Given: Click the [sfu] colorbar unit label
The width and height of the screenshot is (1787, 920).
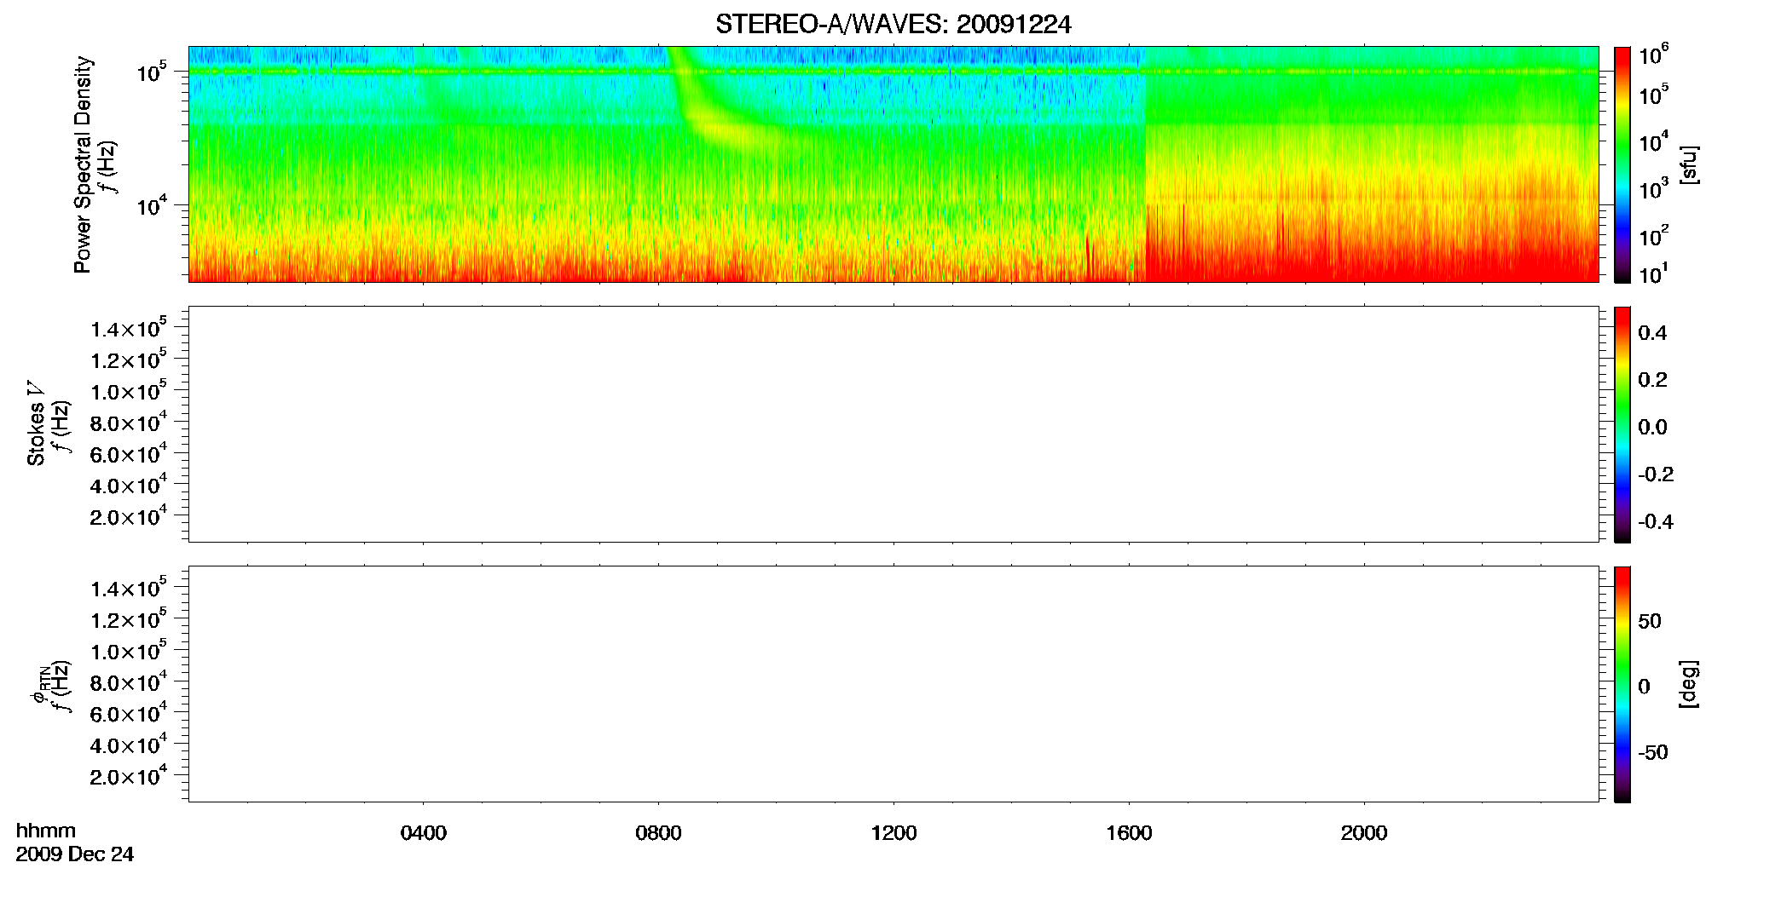Looking at the screenshot, I should [1689, 164].
